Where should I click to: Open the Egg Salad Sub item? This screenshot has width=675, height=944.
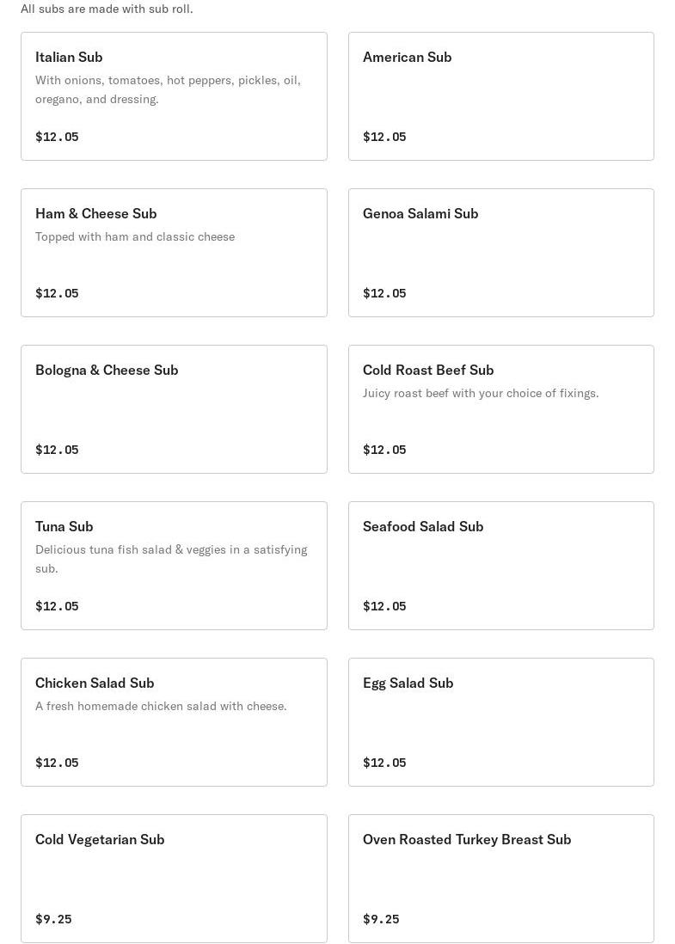point(408,683)
